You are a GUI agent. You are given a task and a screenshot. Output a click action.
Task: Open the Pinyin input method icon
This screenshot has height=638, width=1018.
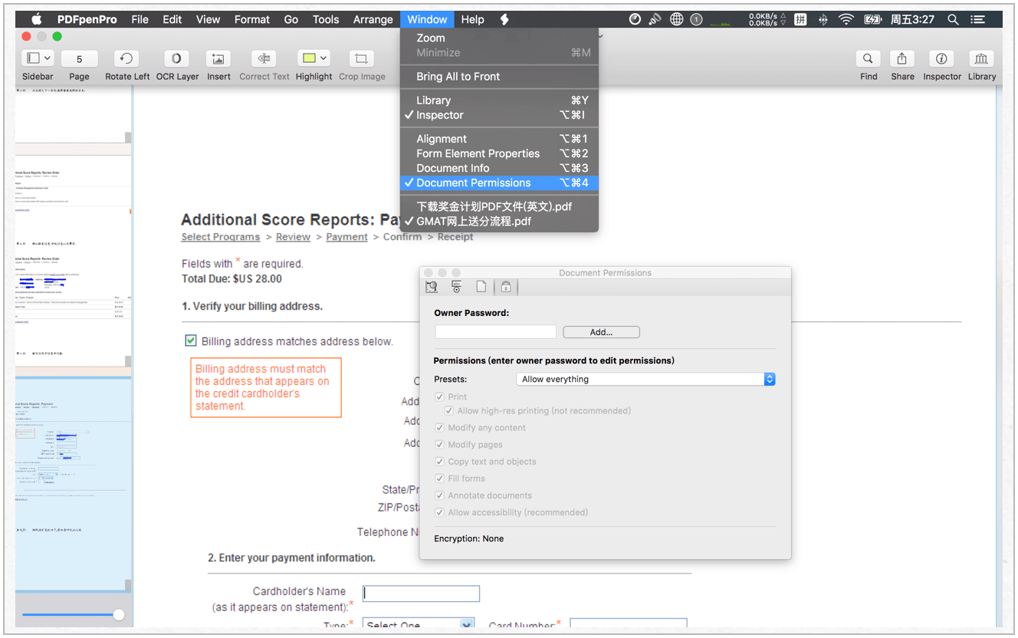(800, 19)
